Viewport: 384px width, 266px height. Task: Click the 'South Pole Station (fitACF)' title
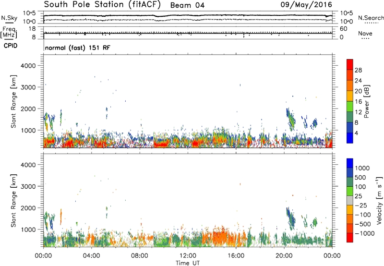click(x=102, y=5)
